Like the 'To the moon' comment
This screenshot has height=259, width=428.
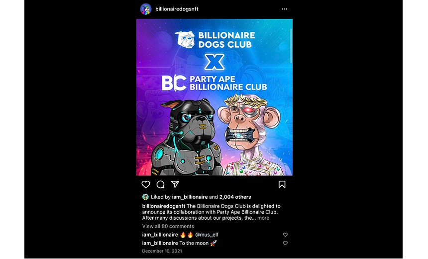click(285, 243)
